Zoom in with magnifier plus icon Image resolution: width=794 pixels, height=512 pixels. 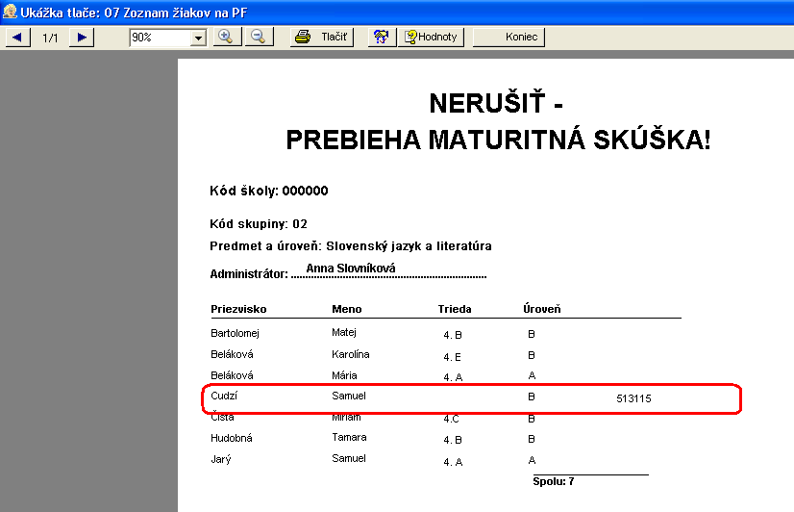[227, 37]
